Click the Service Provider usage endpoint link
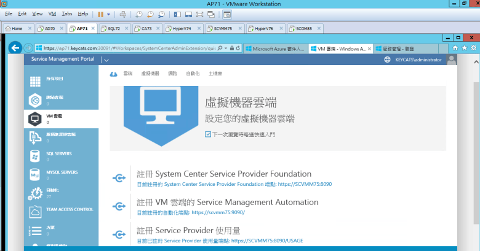This screenshot has height=251, width=480. point(266,241)
